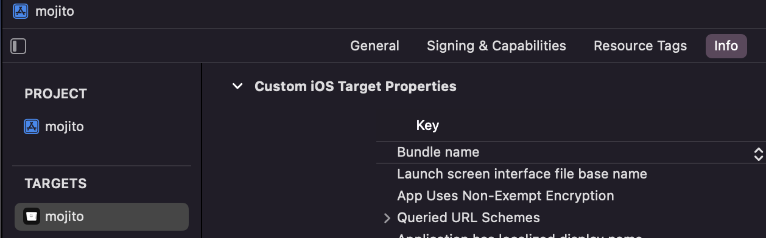Select Launch screen interface file base name row
766x238 pixels.
click(571, 174)
